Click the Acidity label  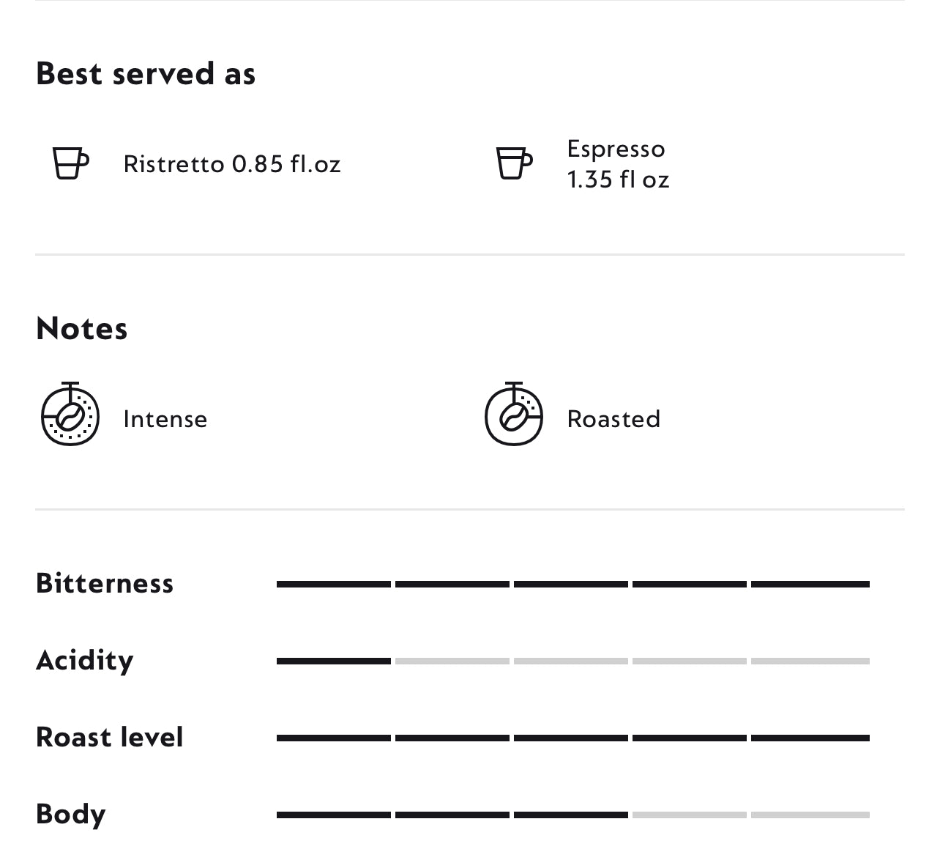(85, 661)
